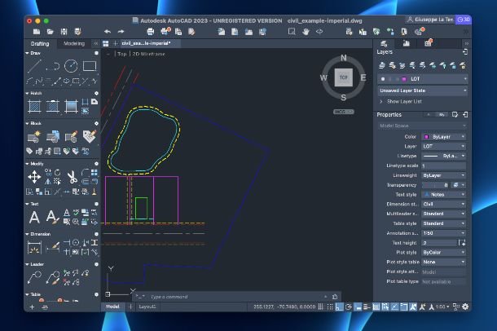Toggle the WCS switch under ViewCube
The width and height of the screenshot is (497, 331).
344,112
